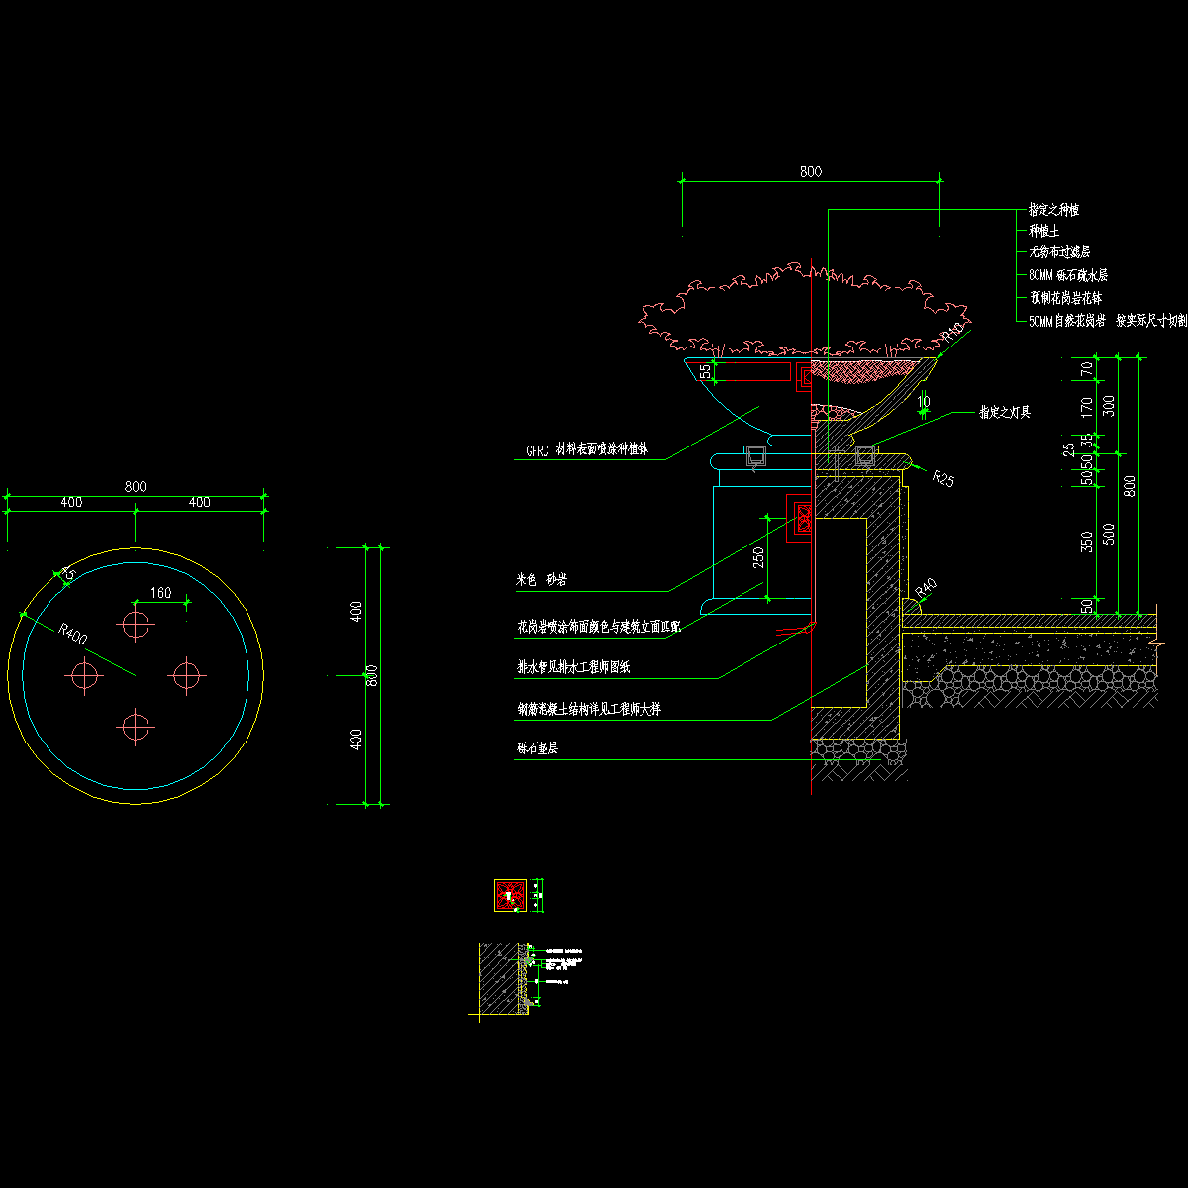Click the 'R400' radius dimension
The image size is (1188, 1188).
73,634
